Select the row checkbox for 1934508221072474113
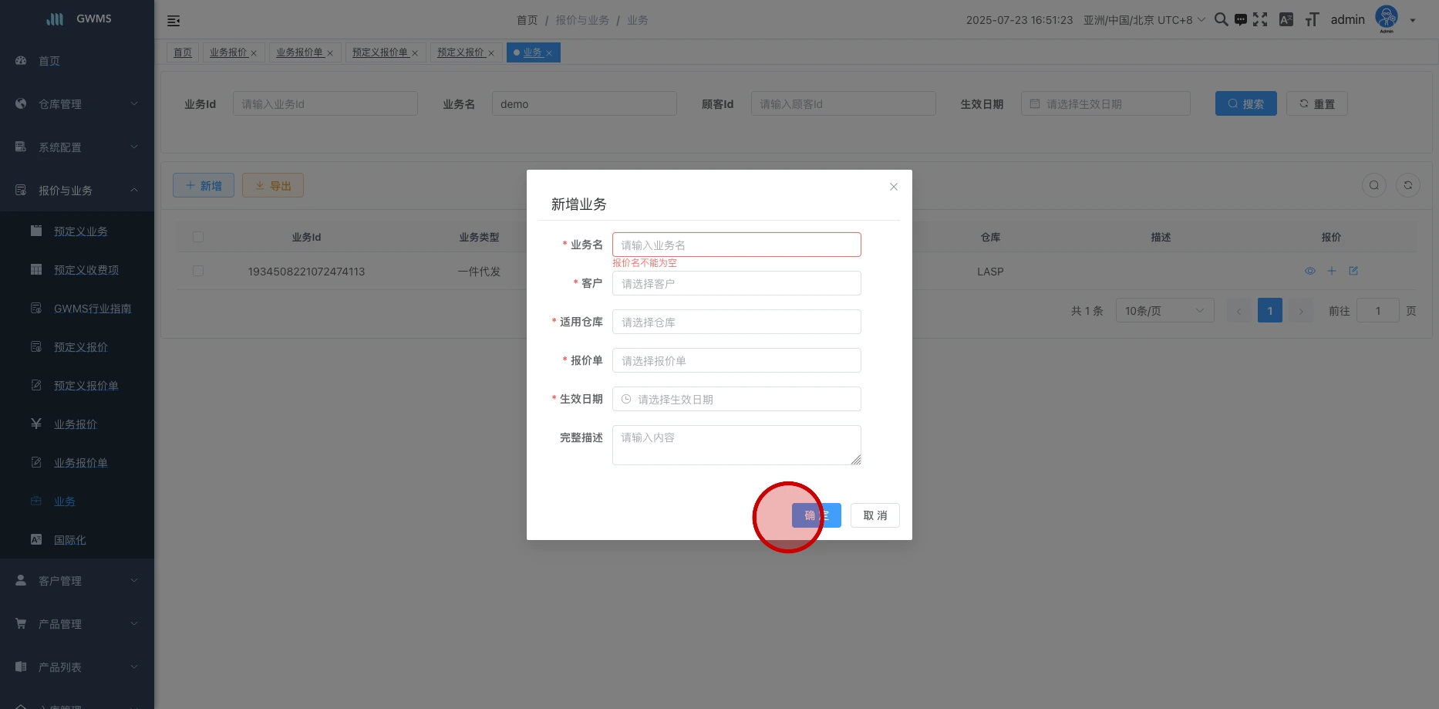 click(198, 272)
